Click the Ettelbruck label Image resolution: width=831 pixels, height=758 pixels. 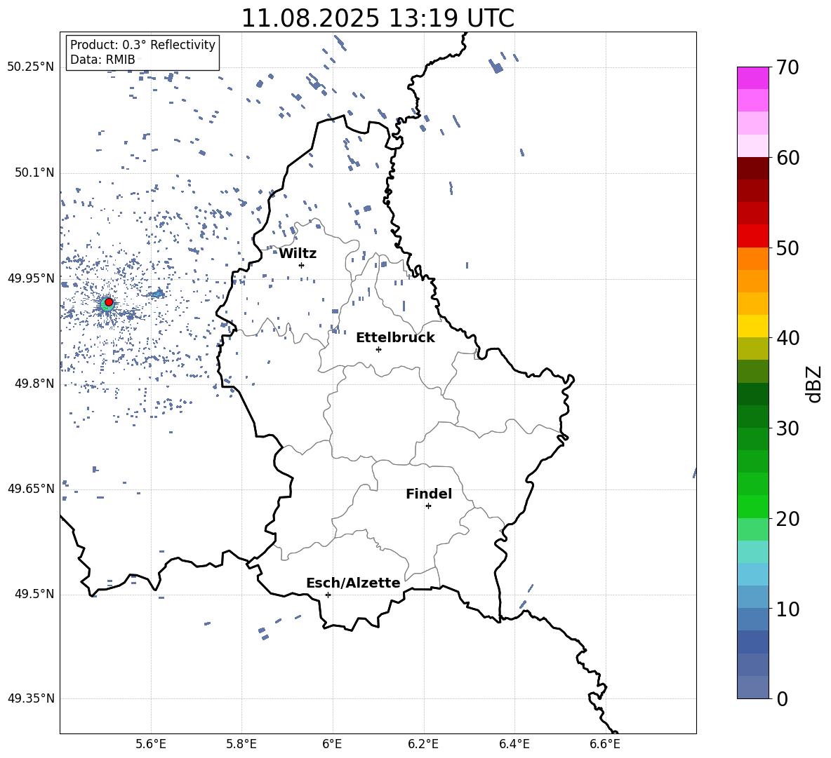pyautogui.click(x=395, y=338)
